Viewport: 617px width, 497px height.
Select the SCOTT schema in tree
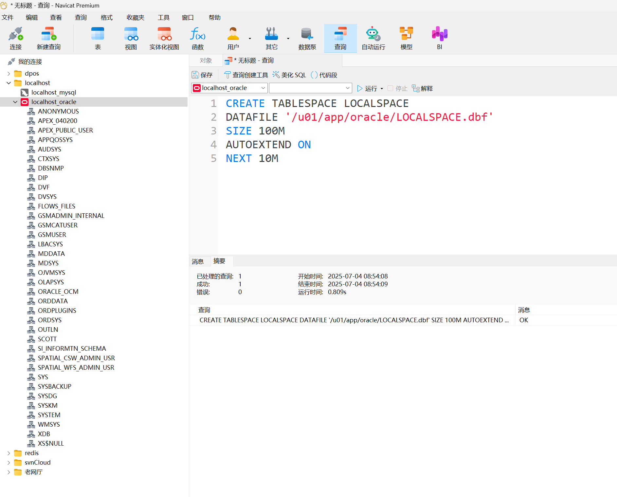[x=47, y=339]
